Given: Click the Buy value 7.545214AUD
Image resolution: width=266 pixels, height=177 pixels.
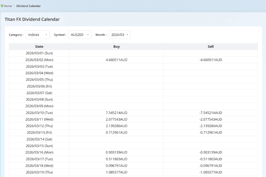Looking at the screenshot, I should click(x=116, y=113).
